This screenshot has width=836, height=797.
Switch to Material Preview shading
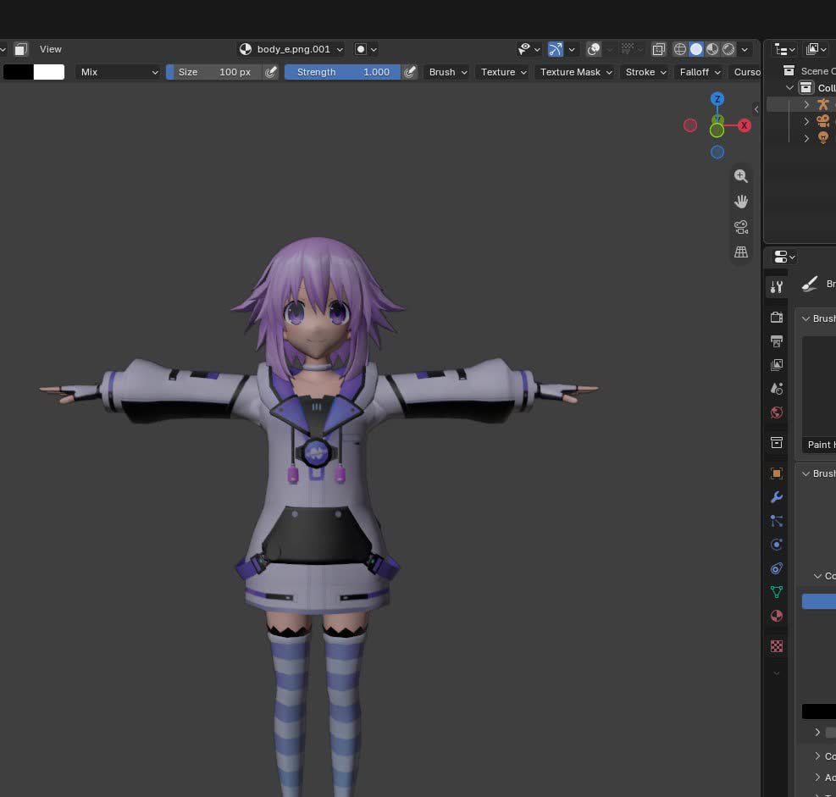point(711,49)
